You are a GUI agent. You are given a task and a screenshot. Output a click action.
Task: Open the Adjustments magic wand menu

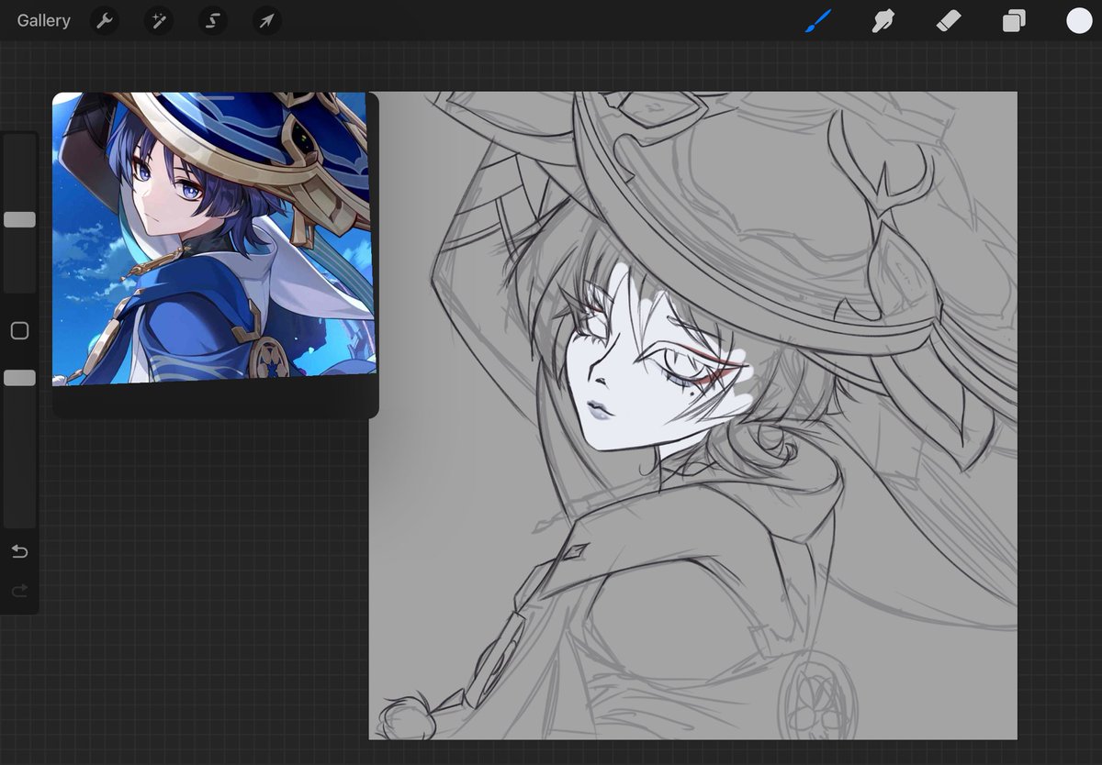(158, 20)
